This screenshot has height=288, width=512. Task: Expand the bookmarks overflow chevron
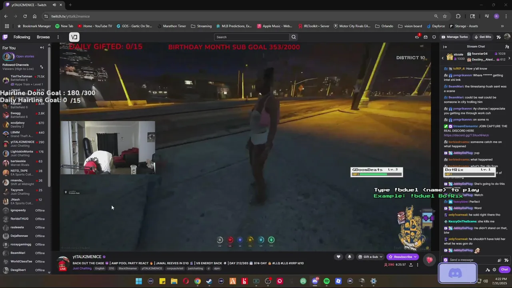click(502, 26)
